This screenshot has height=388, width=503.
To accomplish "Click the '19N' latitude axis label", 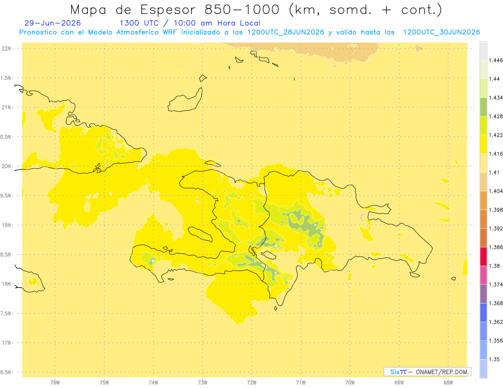I will pyautogui.click(x=6, y=225).
